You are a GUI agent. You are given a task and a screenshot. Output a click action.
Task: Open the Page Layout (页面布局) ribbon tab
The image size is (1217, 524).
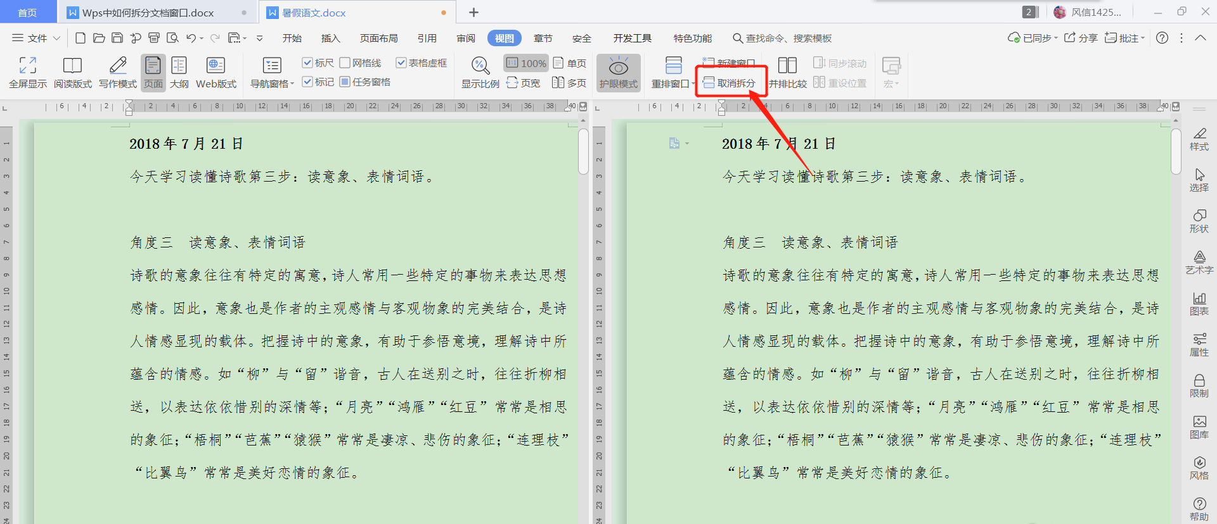click(x=379, y=38)
